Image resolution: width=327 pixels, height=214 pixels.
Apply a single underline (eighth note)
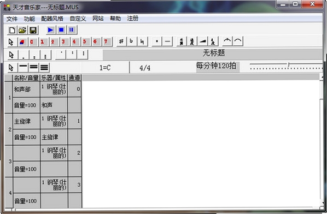(x=24, y=67)
